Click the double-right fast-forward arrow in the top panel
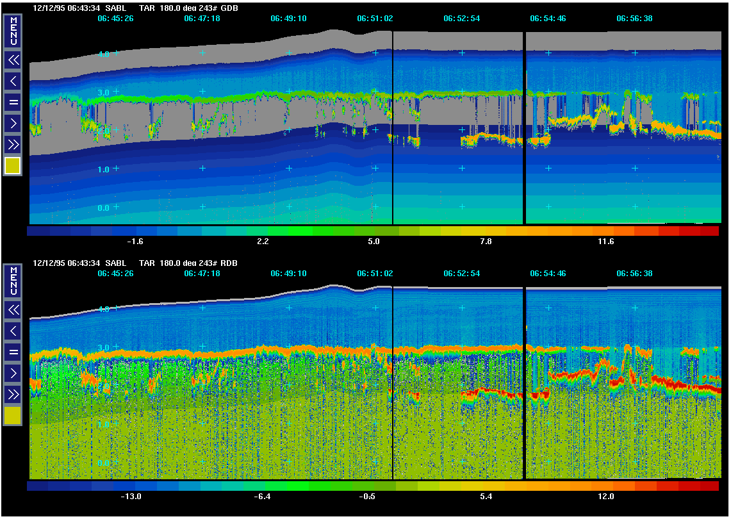Screen dimensions: 731x519 point(13,144)
